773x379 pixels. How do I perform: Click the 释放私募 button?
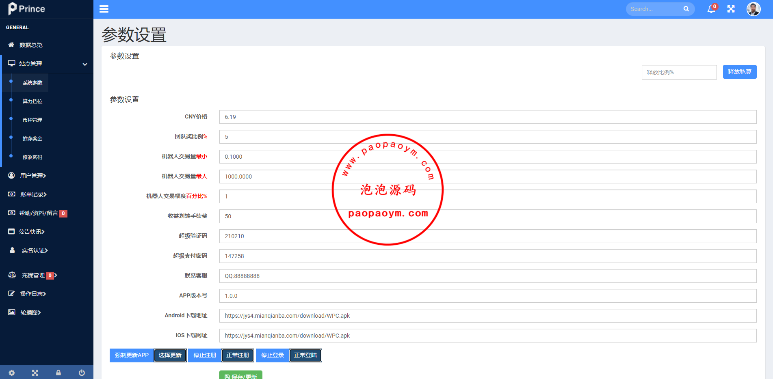click(739, 72)
